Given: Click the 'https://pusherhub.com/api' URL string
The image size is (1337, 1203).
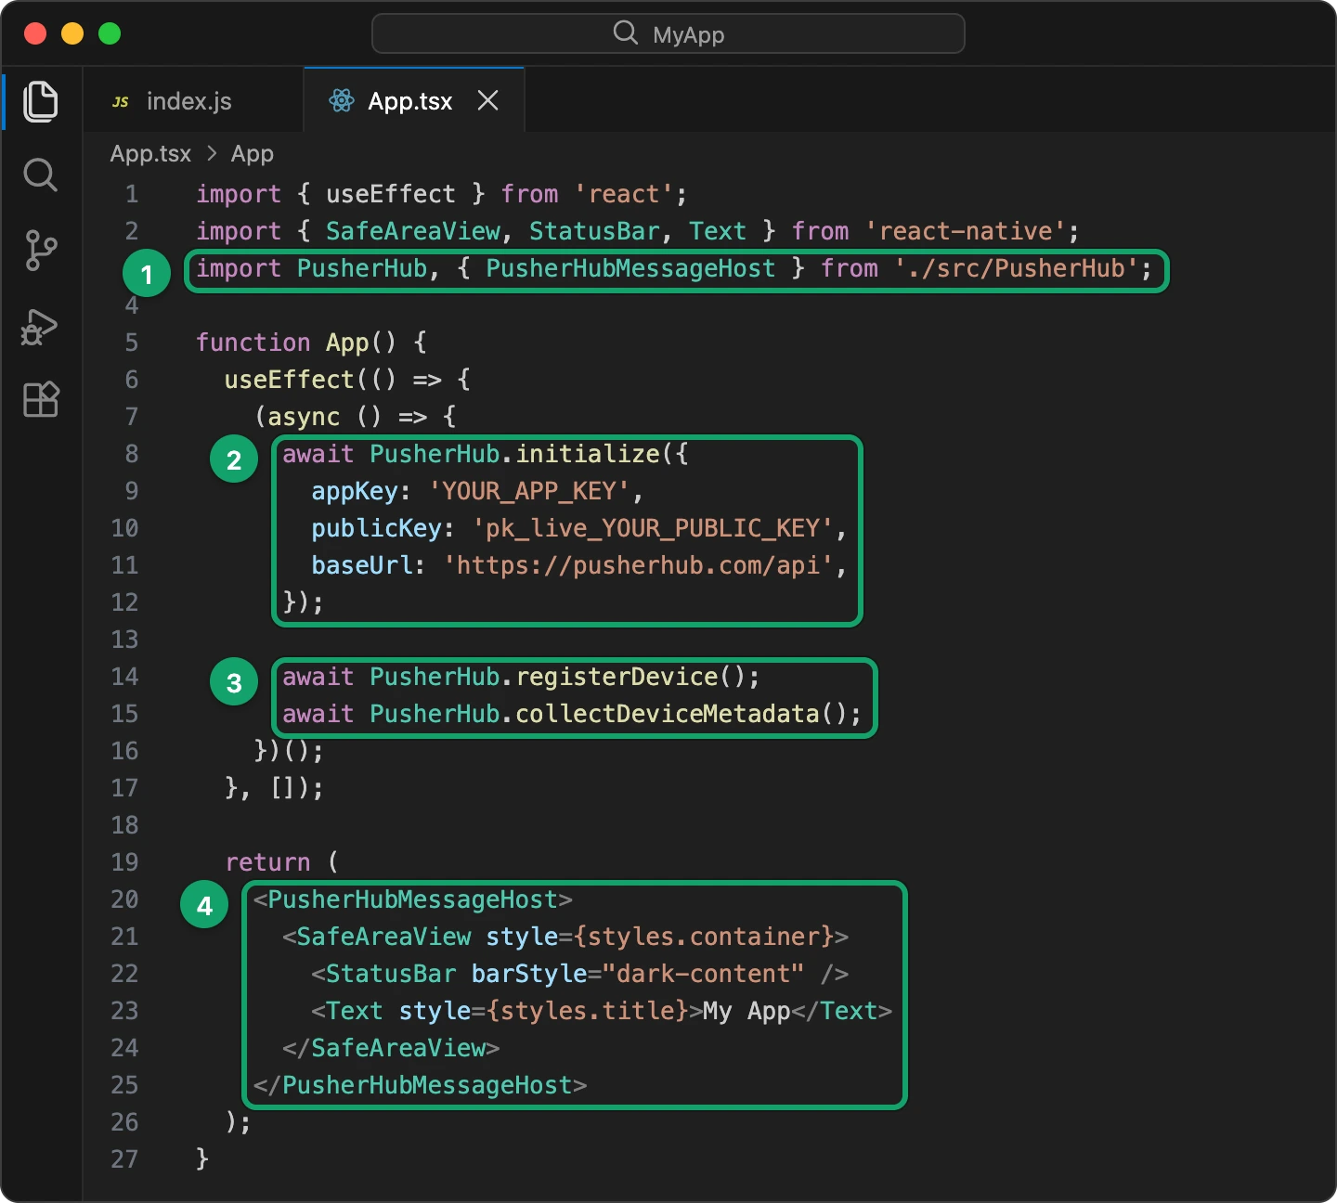Looking at the screenshot, I should (x=639, y=565).
